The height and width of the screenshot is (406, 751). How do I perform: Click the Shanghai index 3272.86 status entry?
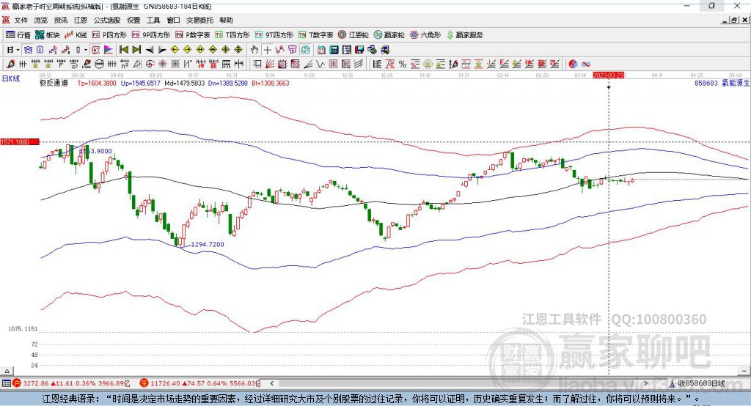tap(71, 383)
